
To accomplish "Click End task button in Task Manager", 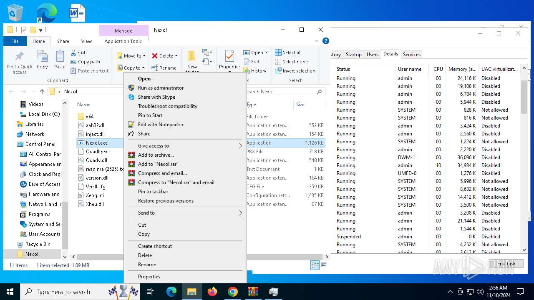I will point(506,264).
